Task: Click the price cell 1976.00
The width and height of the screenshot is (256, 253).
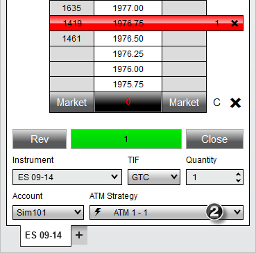Action: (x=128, y=69)
